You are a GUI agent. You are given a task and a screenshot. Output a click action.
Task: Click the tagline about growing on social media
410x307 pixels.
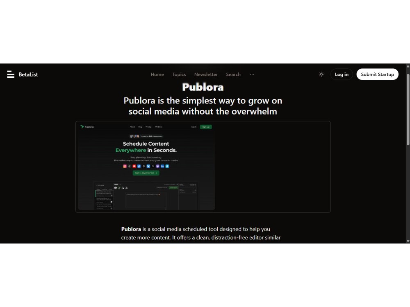tap(203, 106)
